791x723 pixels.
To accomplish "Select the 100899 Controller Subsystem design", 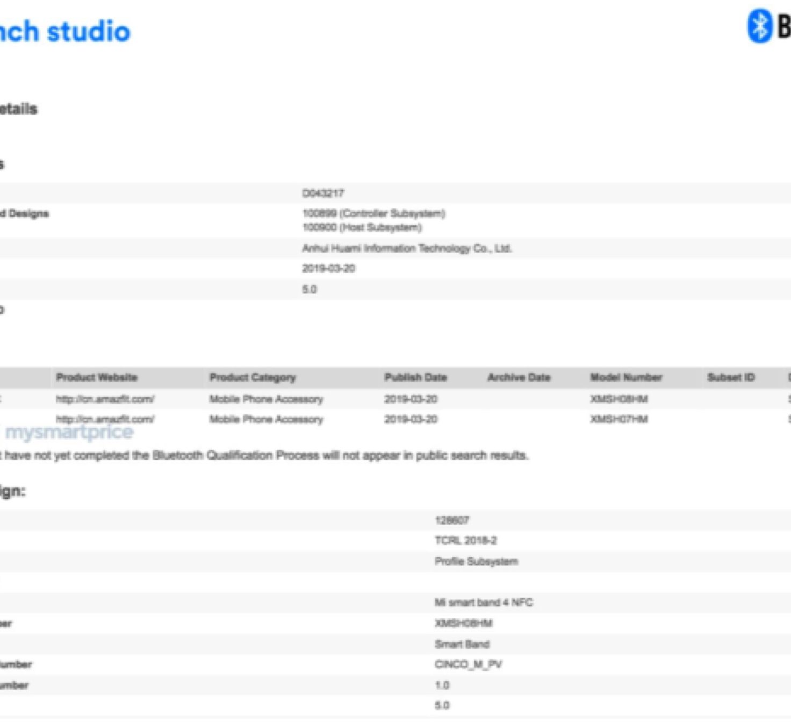I will 373,213.
